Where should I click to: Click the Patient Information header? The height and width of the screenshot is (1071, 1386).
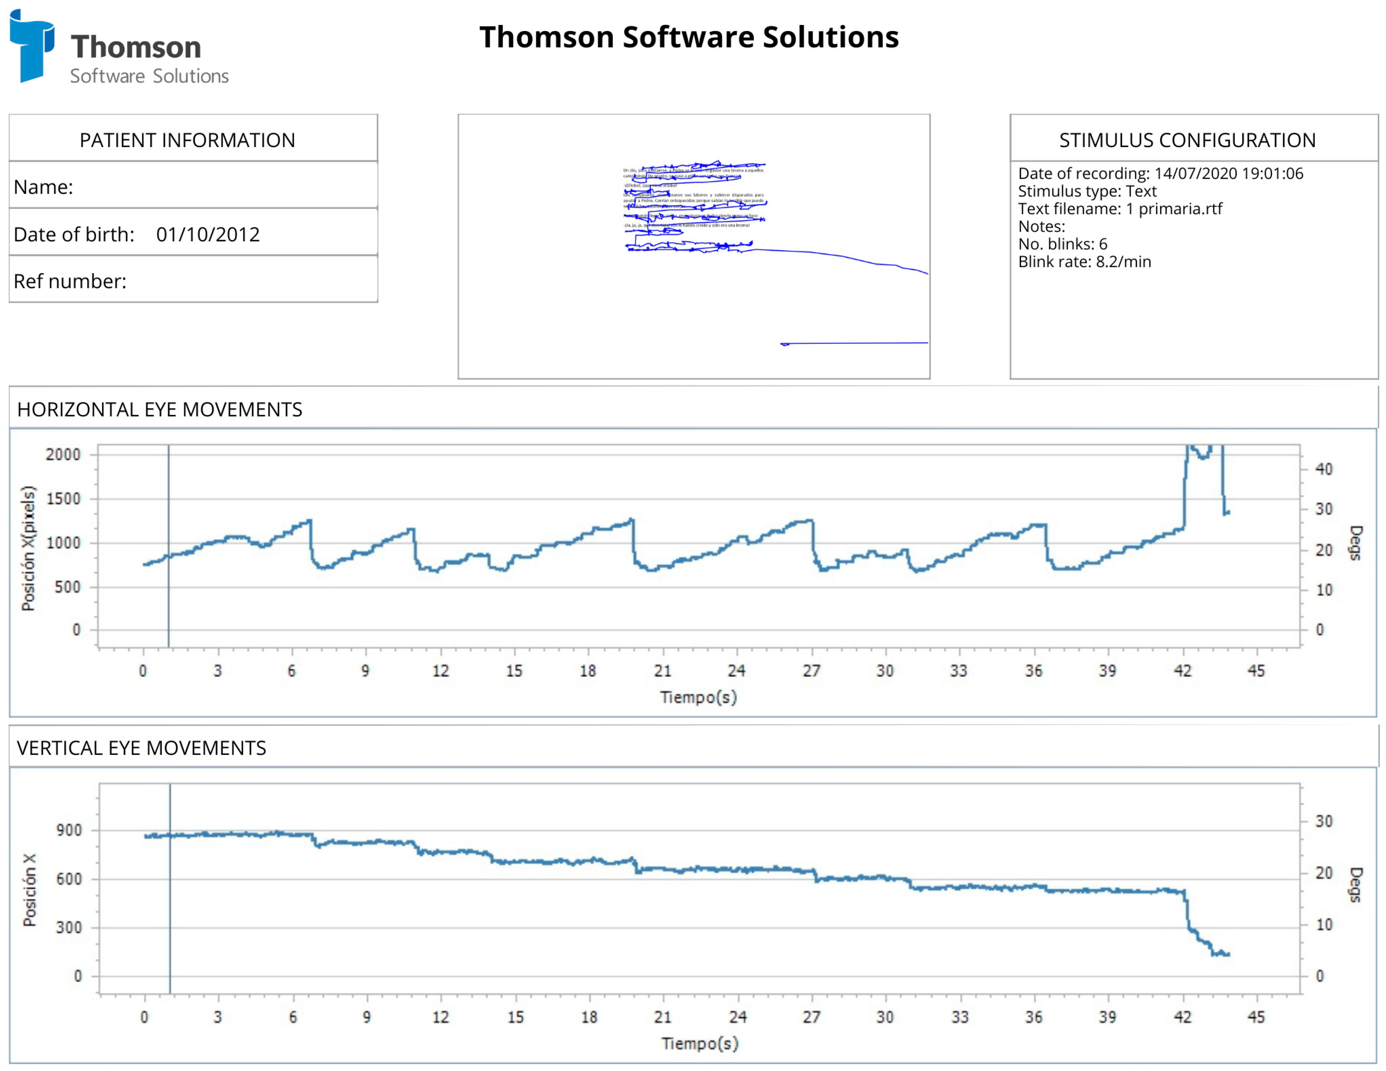coord(187,139)
